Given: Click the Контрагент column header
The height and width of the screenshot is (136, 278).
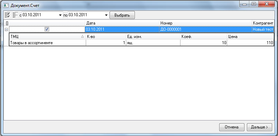Looking at the screenshot, I should click(263, 23).
